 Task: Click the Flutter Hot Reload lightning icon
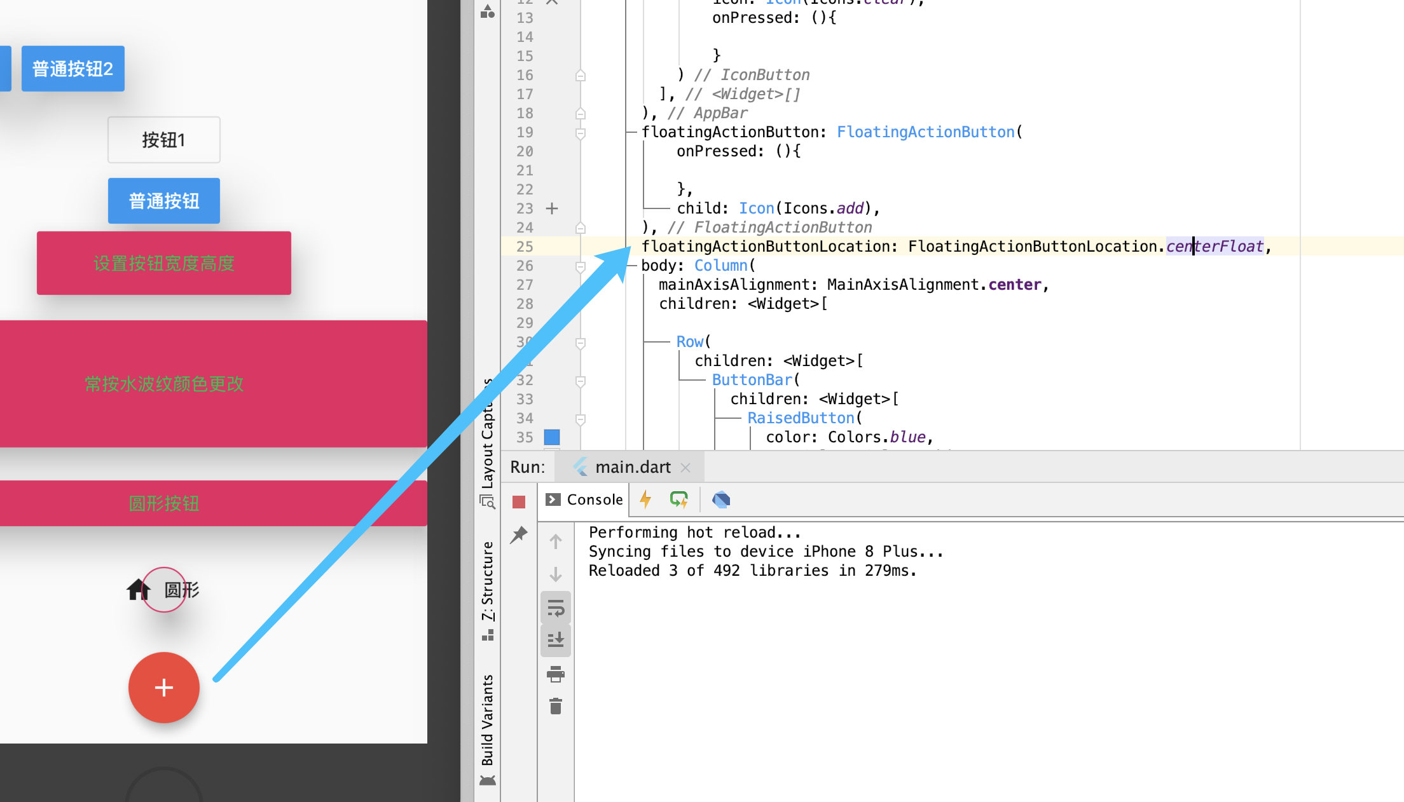pos(645,500)
